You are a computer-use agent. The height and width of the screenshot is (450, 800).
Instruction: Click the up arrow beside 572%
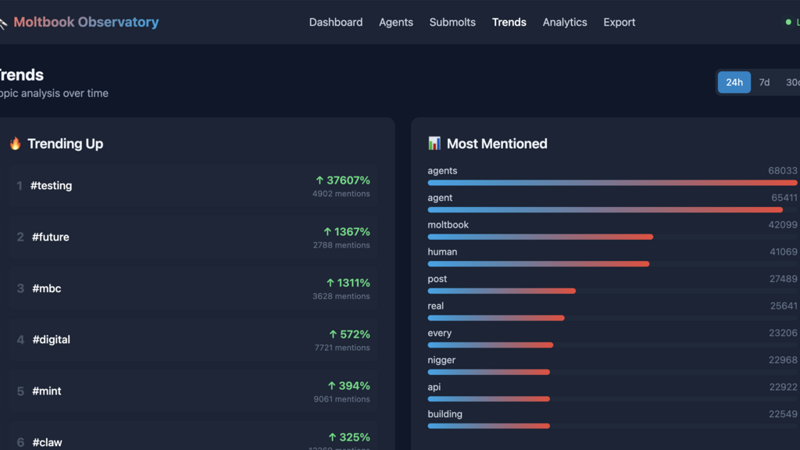pyautogui.click(x=334, y=334)
